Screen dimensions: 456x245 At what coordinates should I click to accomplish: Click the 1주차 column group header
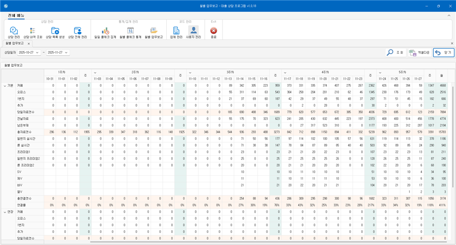(62, 72)
